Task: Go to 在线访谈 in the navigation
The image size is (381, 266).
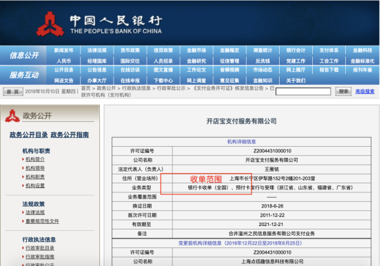Action: tap(130, 70)
